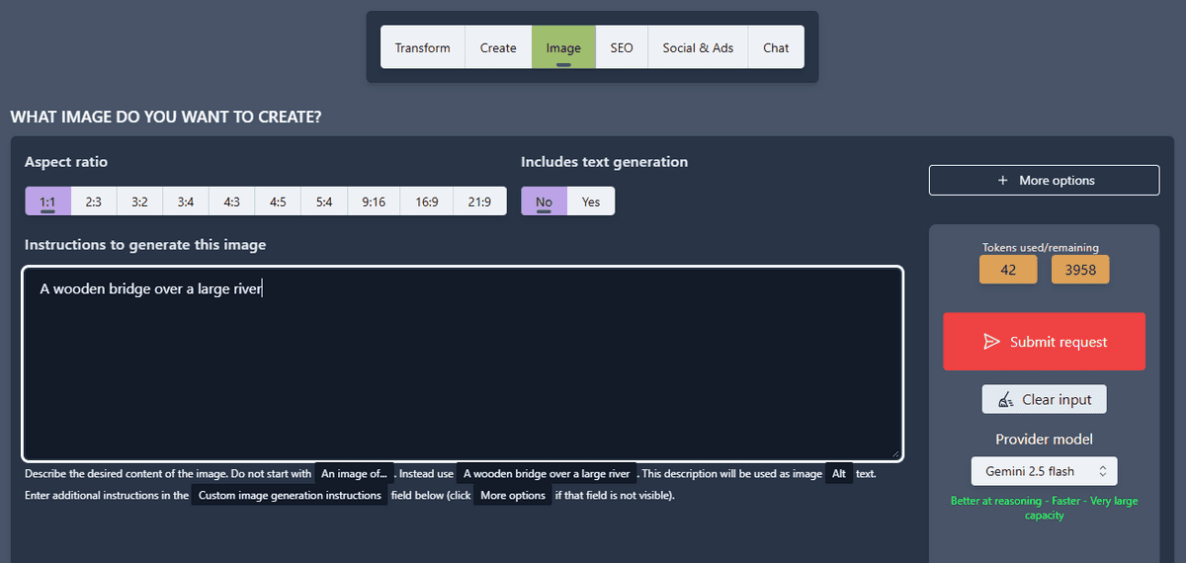1186x563 pixels.
Task: Open the SEO tab
Action: point(622,47)
